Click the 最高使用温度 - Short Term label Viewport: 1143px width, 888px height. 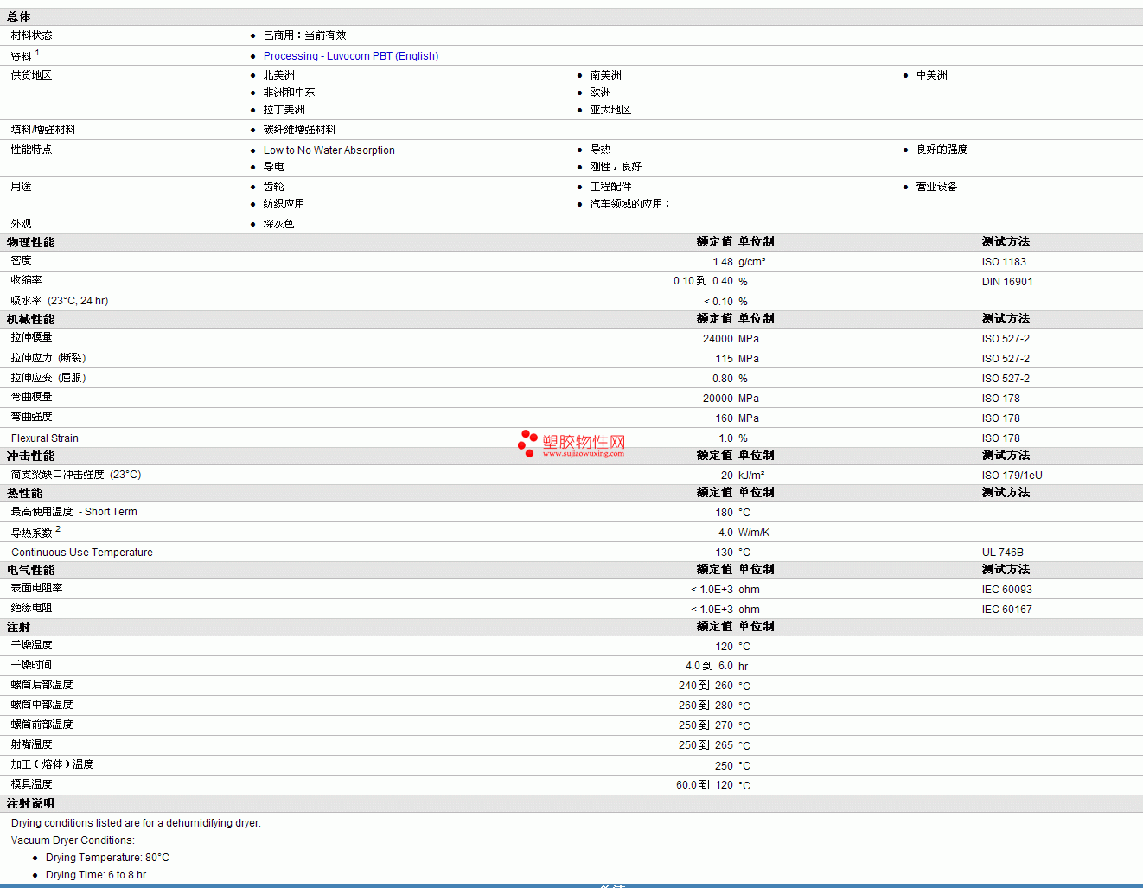point(74,512)
